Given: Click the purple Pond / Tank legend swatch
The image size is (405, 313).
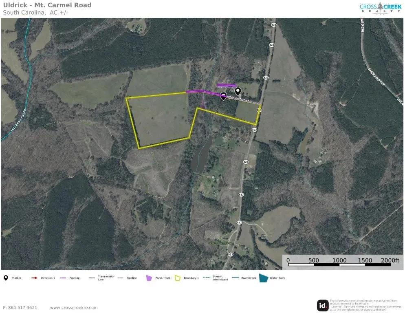Looking at the screenshot, I should click(149, 278).
